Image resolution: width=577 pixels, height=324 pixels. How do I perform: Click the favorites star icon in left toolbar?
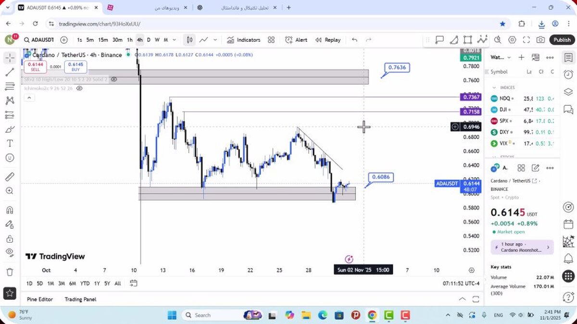coord(10,293)
